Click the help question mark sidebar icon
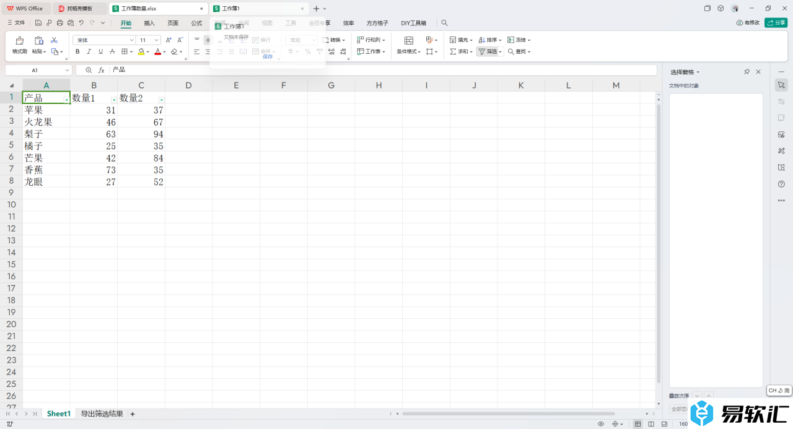Viewport: 793px width, 429px height. [781, 184]
